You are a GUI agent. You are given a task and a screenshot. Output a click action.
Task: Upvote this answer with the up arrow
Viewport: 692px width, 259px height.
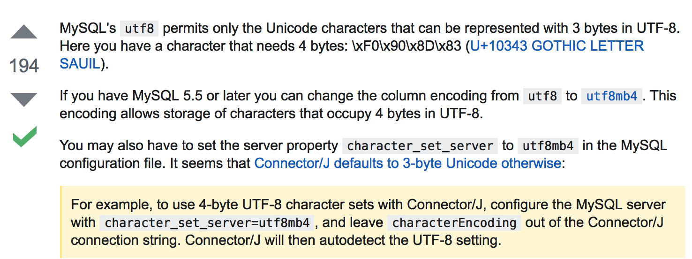[x=23, y=32]
